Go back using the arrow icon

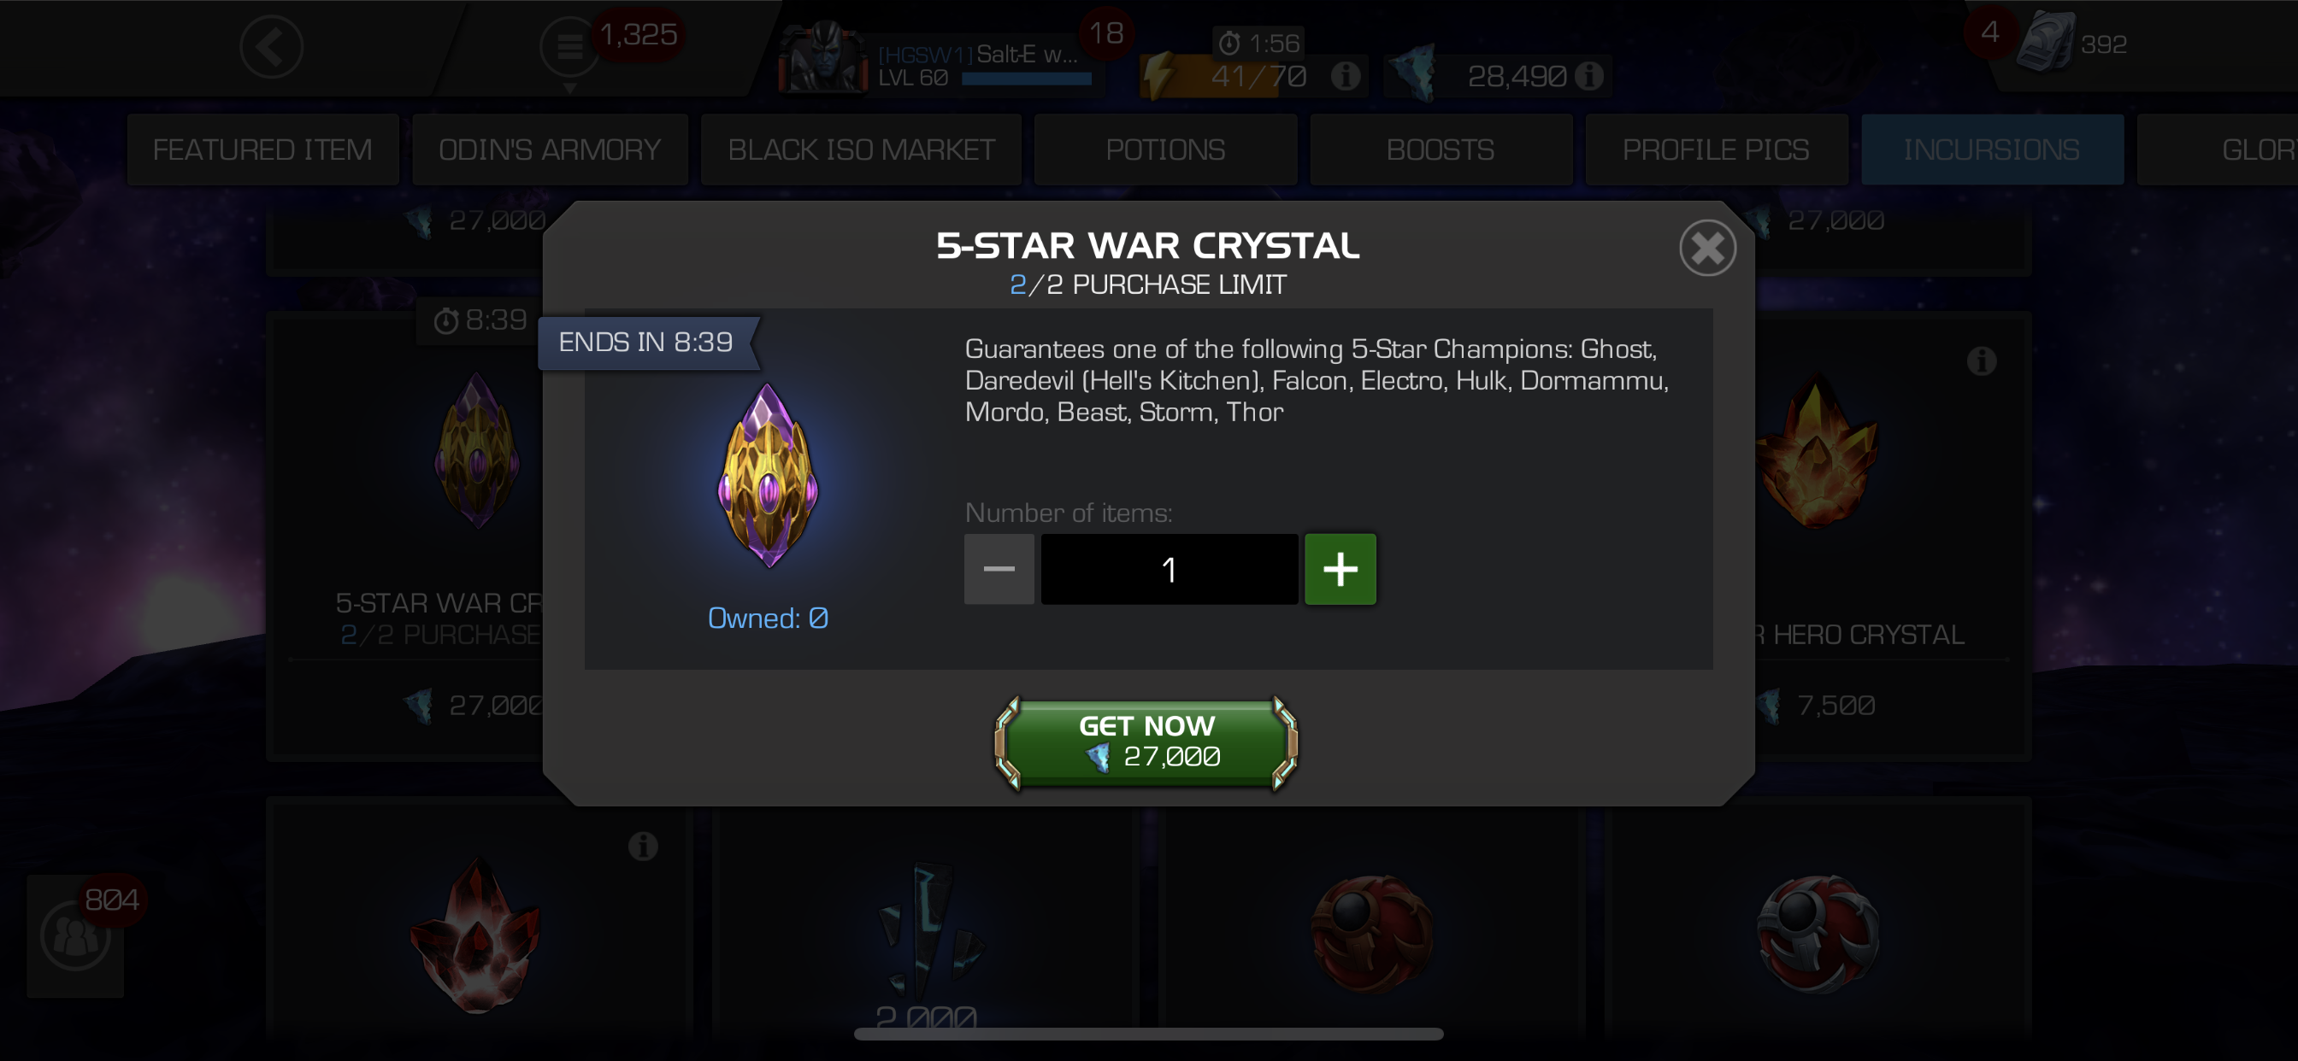[x=271, y=46]
